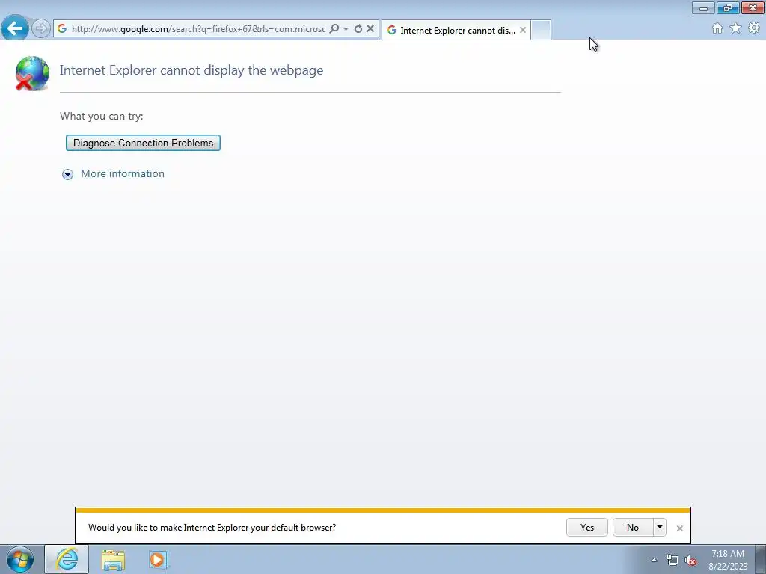Click the globe error icon on the page

tap(32, 74)
